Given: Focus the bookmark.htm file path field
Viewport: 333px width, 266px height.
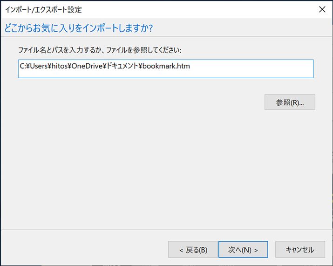Looking at the screenshot, I should (166, 69).
